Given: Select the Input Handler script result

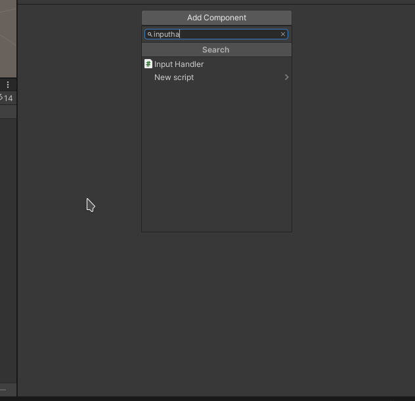Looking at the screenshot, I should click(x=217, y=64).
